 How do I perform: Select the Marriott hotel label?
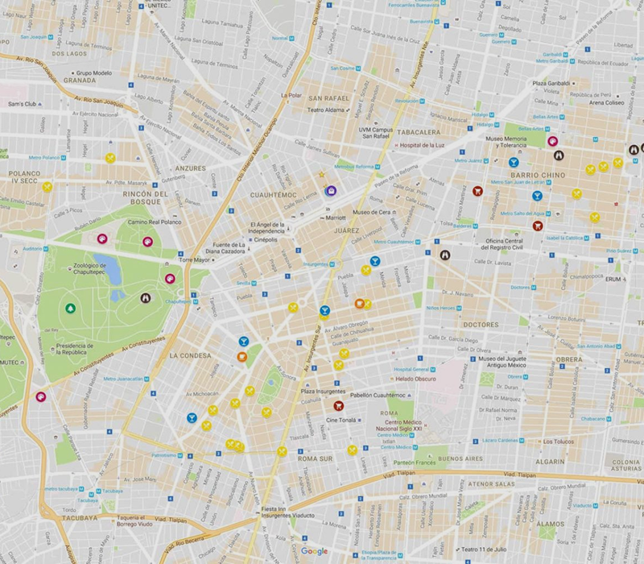tap(336, 218)
